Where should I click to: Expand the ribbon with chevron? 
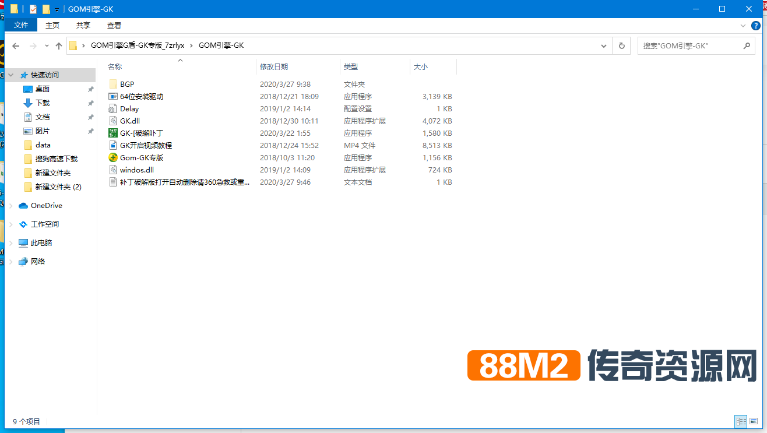pos(743,26)
